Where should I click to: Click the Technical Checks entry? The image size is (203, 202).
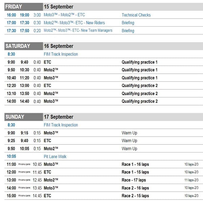pyautogui.click(x=136, y=15)
